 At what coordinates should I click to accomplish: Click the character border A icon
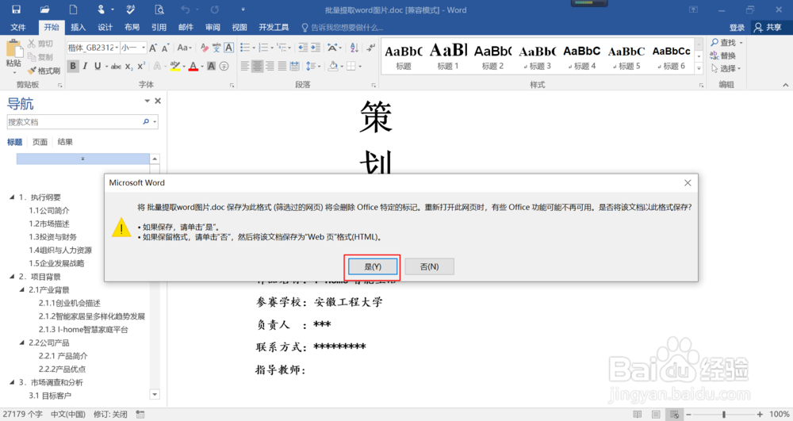(228, 48)
